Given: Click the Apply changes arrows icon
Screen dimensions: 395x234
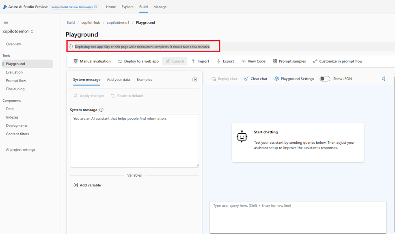Looking at the screenshot, I should 76,96.
